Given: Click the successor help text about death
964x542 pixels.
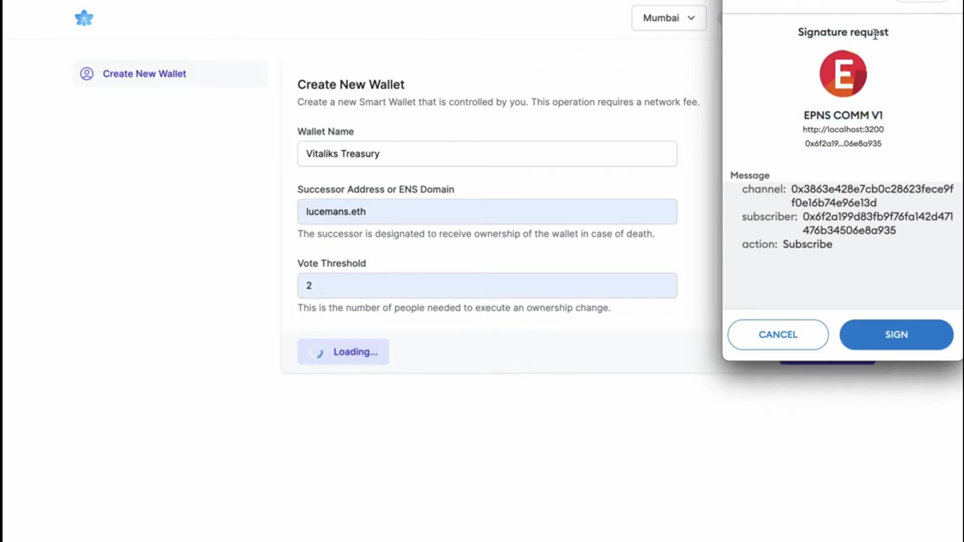Looking at the screenshot, I should coord(476,234).
